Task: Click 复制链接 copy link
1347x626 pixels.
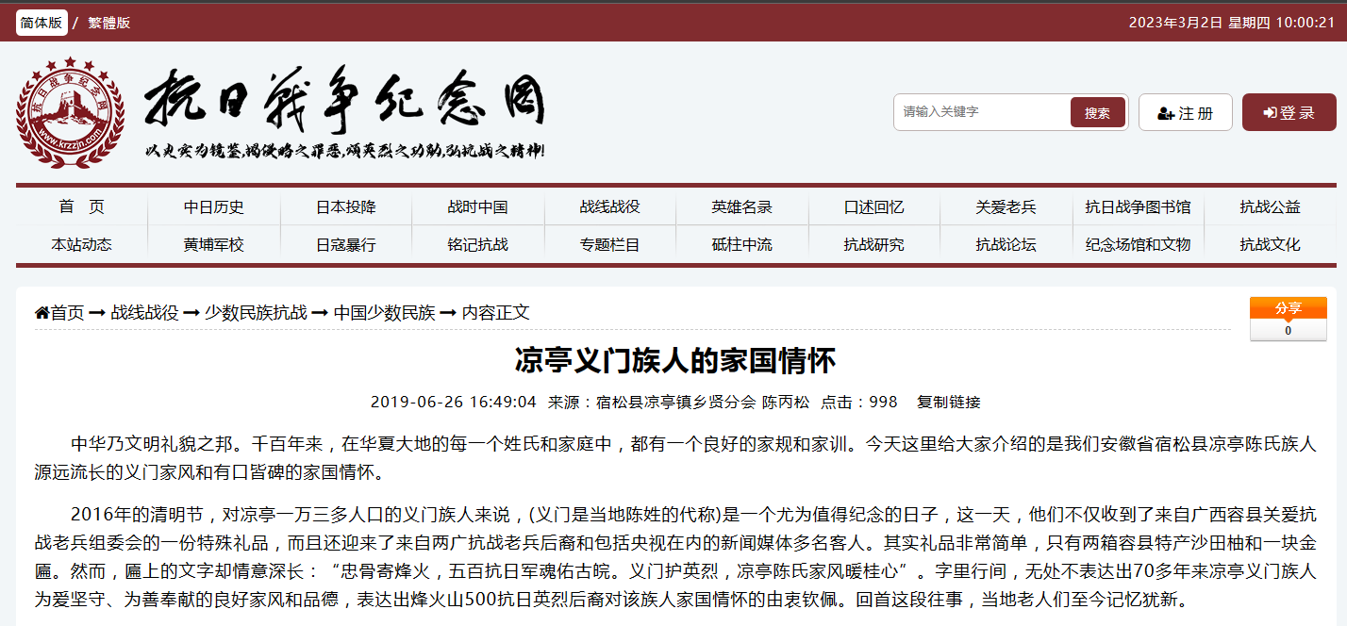Action: pyautogui.click(x=948, y=402)
